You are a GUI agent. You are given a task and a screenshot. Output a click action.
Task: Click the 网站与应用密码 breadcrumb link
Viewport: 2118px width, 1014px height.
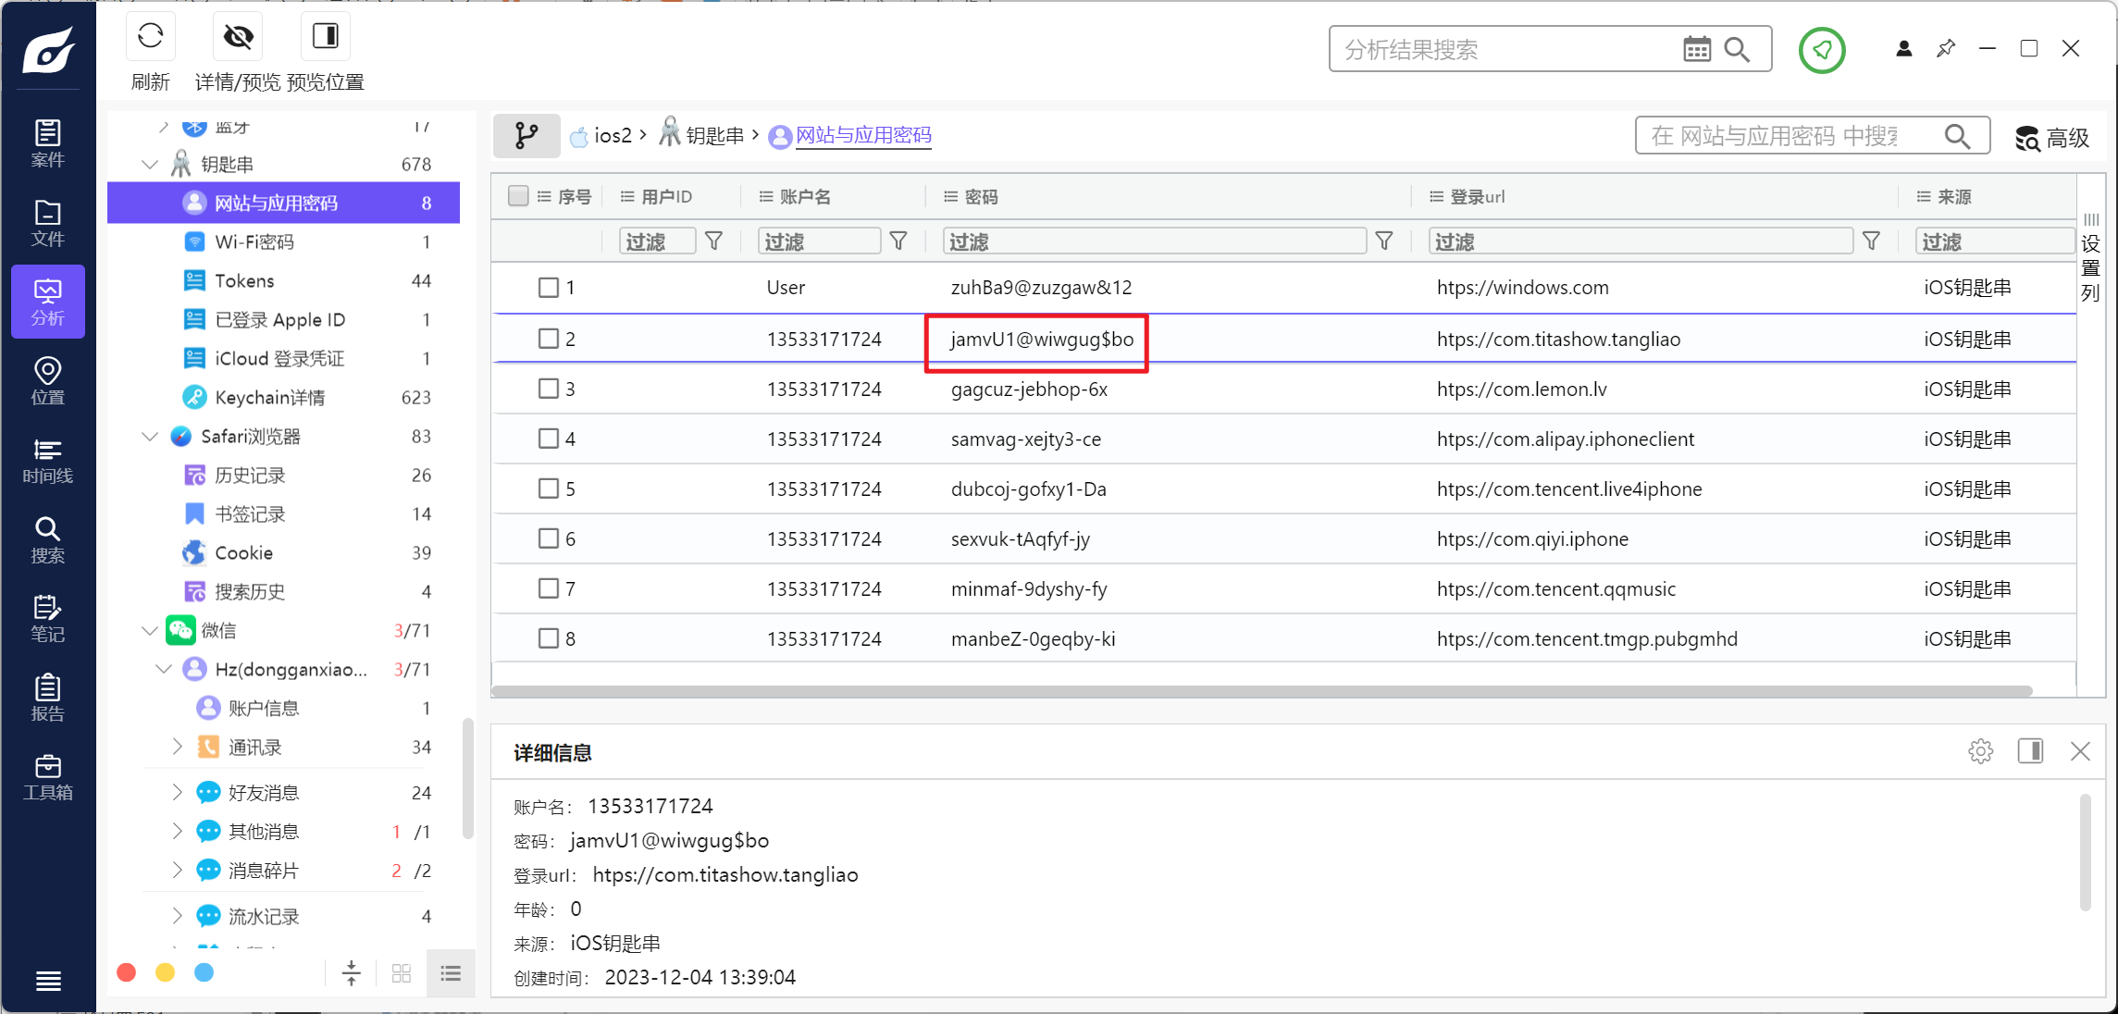pos(863,136)
